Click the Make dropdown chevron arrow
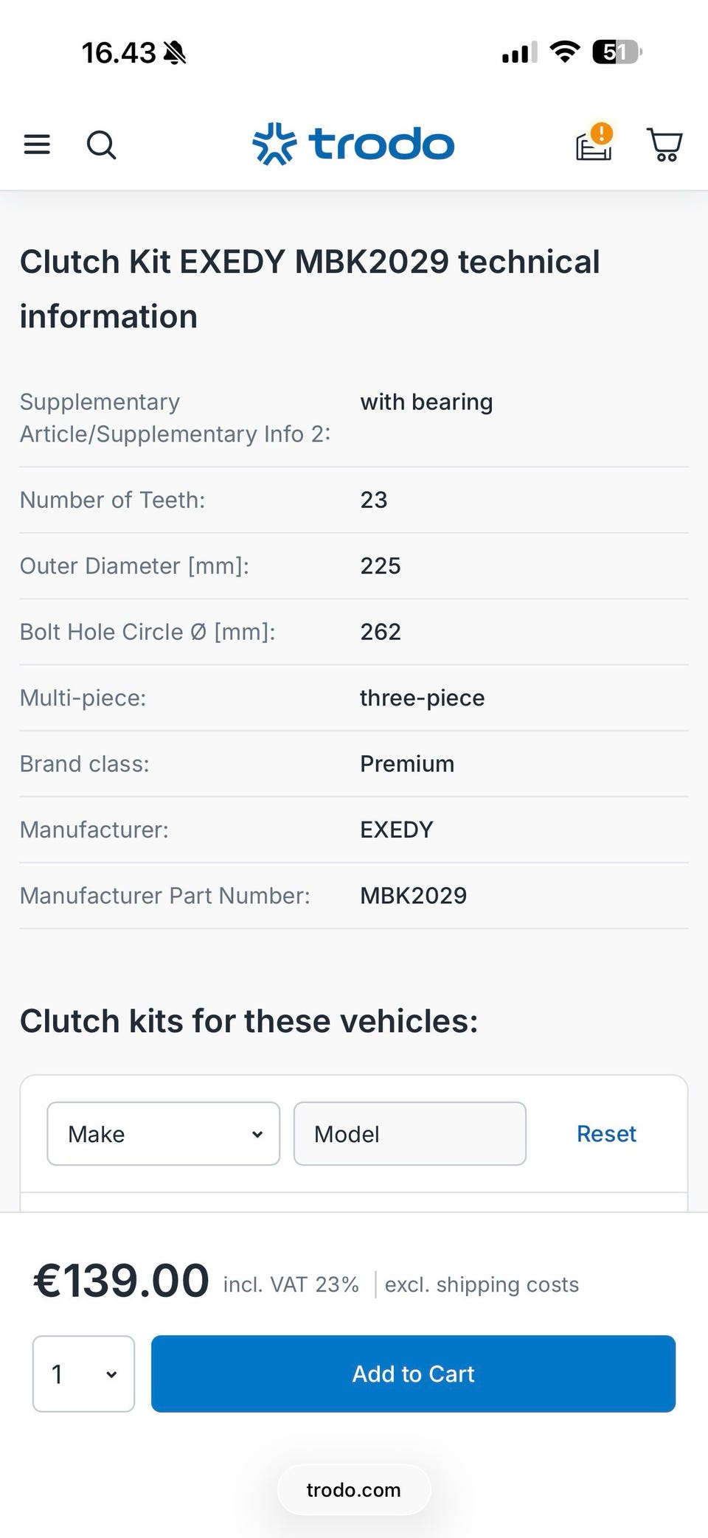This screenshot has width=708, height=1538. 257,1135
